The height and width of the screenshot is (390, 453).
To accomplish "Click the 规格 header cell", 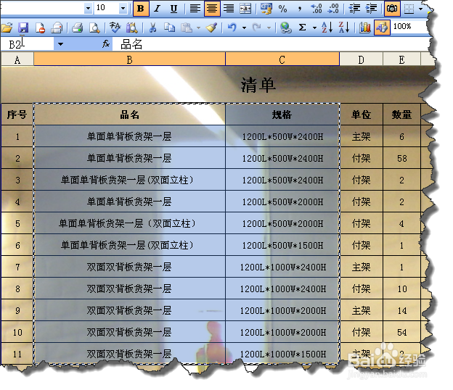I will pyautogui.click(x=282, y=115).
